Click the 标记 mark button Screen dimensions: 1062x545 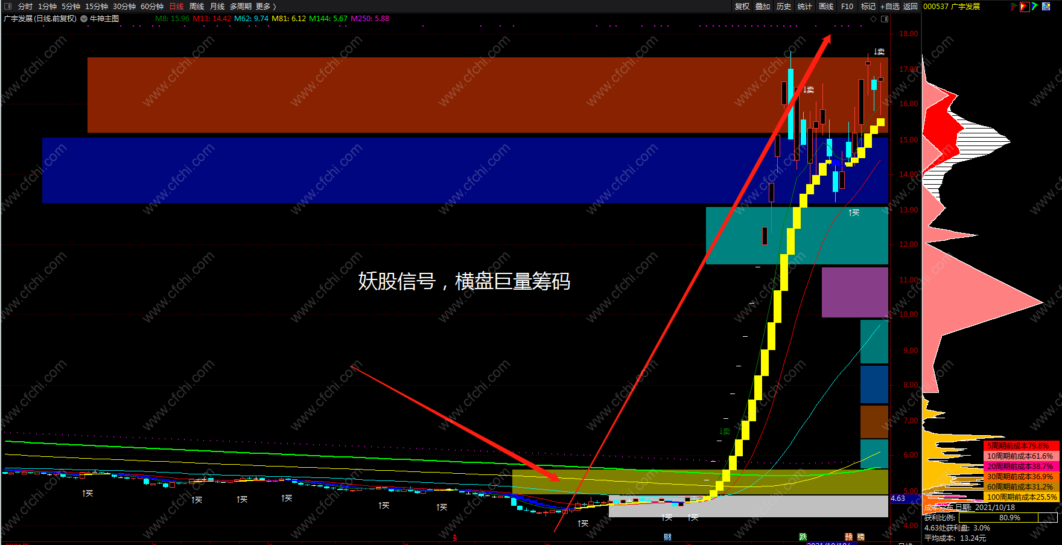868,7
